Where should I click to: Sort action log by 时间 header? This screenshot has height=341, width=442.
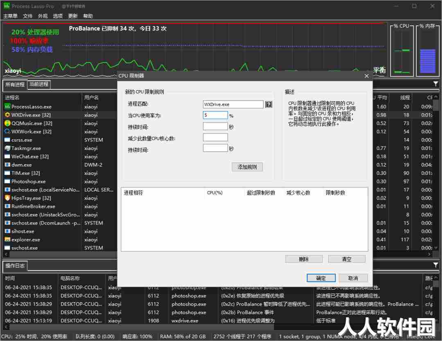tap(30, 278)
